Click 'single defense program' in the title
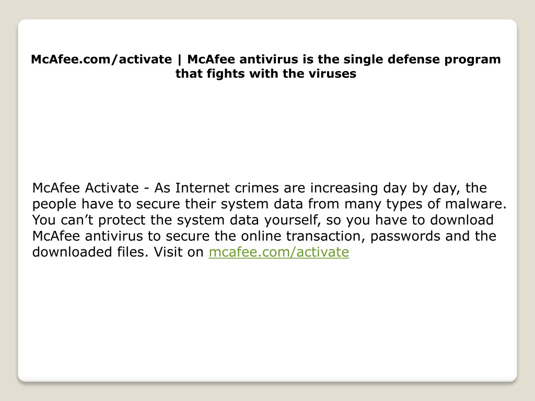Image resolution: width=535 pixels, height=401 pixels. pyautogui.click(x=422, y=60)
